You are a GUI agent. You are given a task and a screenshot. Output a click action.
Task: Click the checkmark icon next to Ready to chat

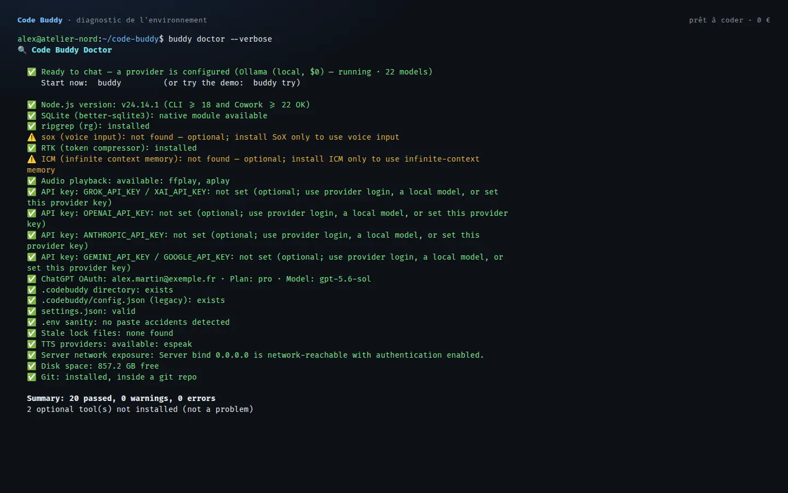pyautogui.click(x=32, y=72)
